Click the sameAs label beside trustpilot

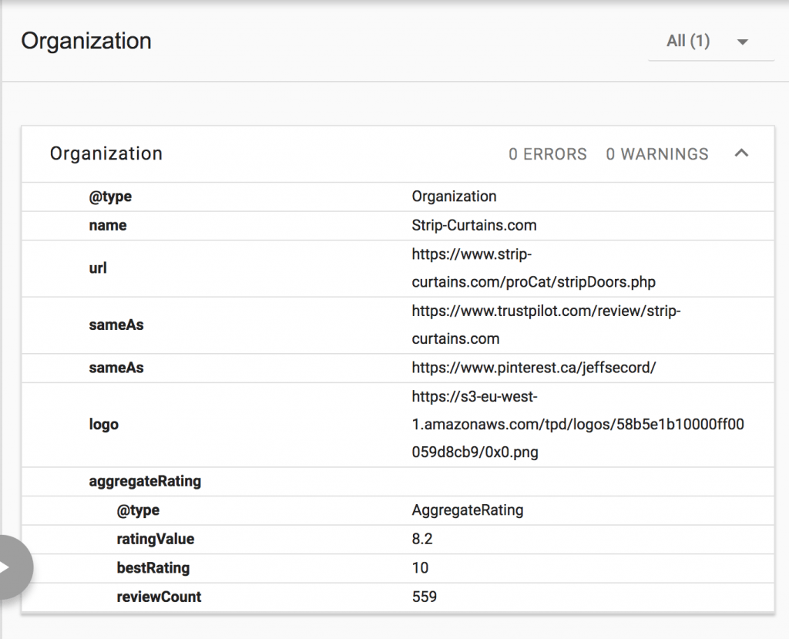(x=116, y=325)
